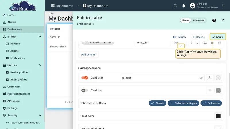Screen dimensions: 230x129
Task: Click the decimals stepper arrows
Action: click(x=197, y=43)
